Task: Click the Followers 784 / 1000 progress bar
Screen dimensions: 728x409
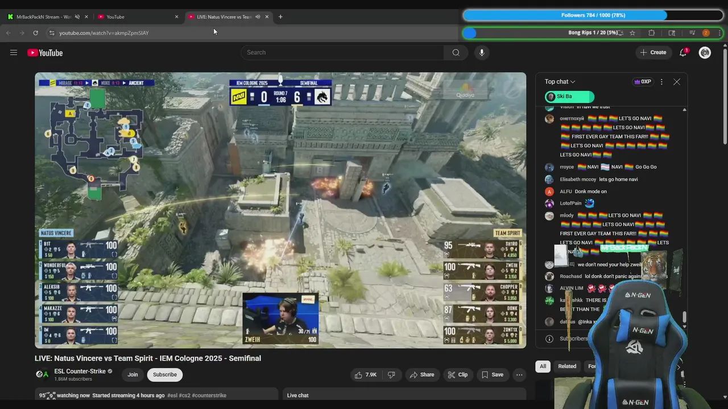Action: tap(593, 15)
